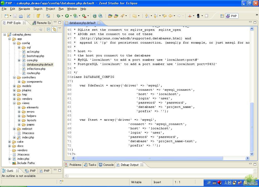This screenshot has height=187, width=259.
Task: Click the red connector toolbar icon
Action: pos(190,16)
